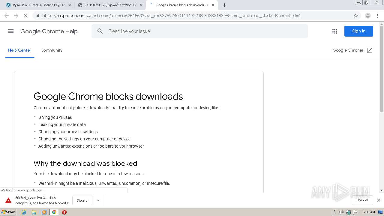This screenshot has height=216, width=384.
Task: Open the Windows Start menu
Action: [8, 212]
